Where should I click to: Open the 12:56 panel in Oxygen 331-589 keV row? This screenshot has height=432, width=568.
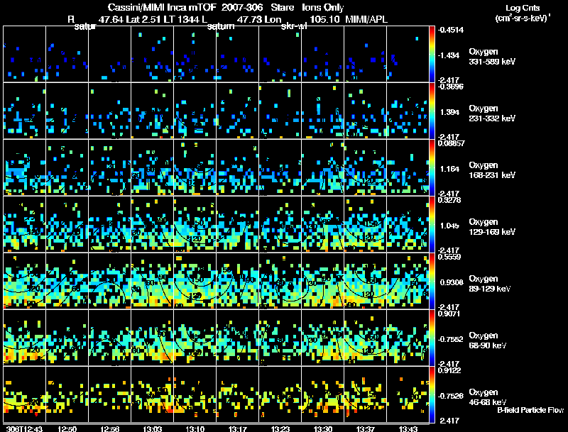110,54
